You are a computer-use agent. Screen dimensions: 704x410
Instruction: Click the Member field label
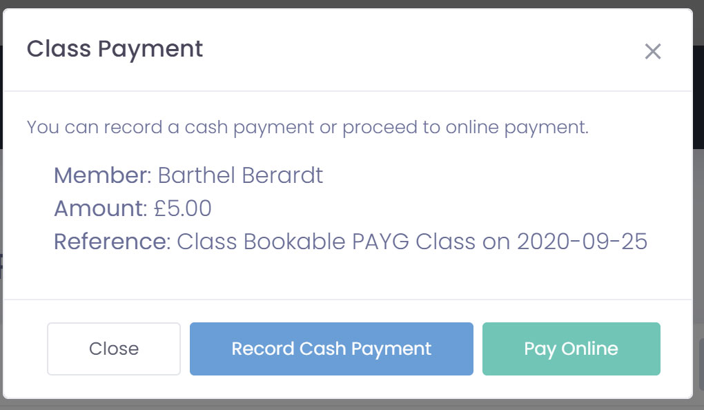[x=102, y=175]
